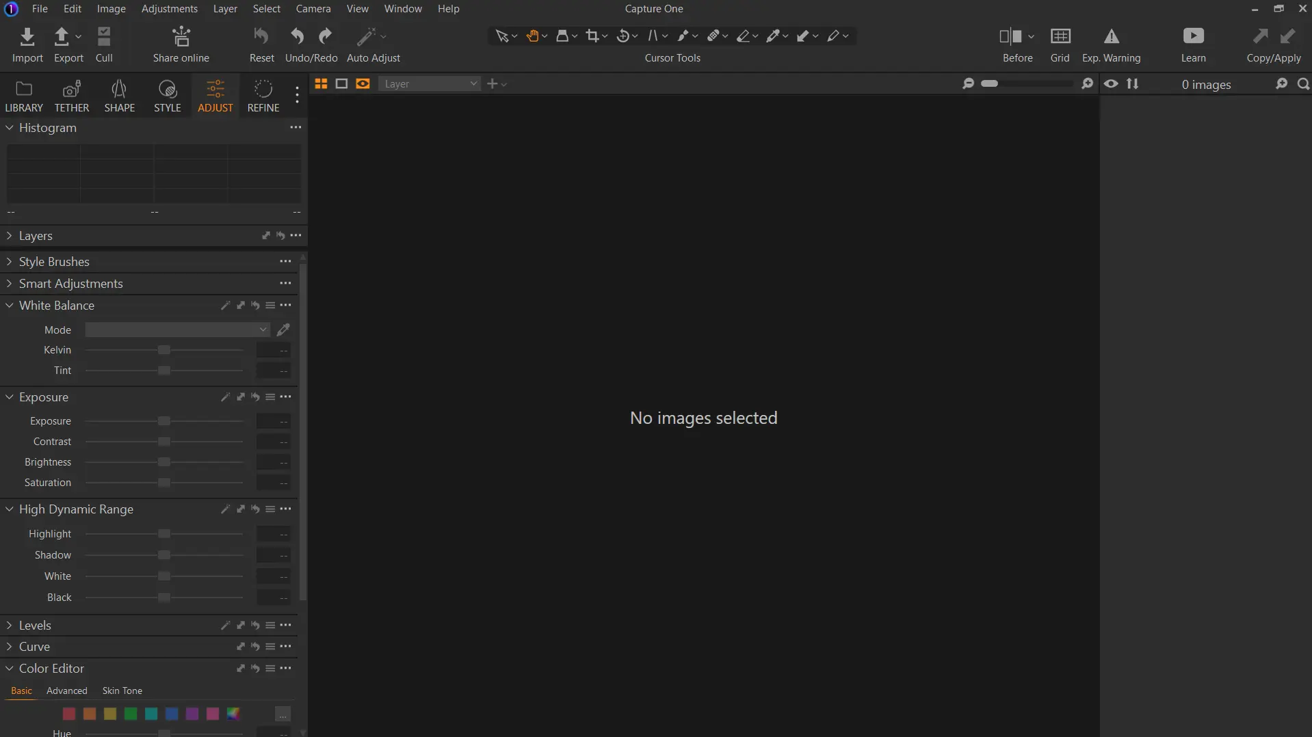Toggle proofing eye icon
The width and height of the screenshot is (1312, 737).
tap(1111, 83)
